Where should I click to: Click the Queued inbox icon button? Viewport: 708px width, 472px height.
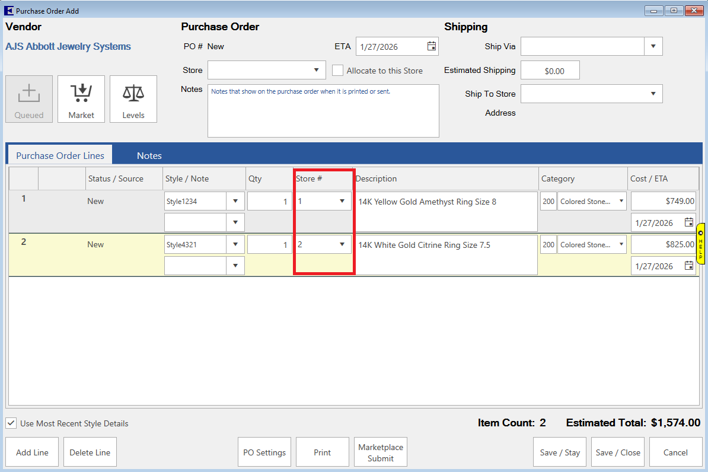[x=29, y=98]
